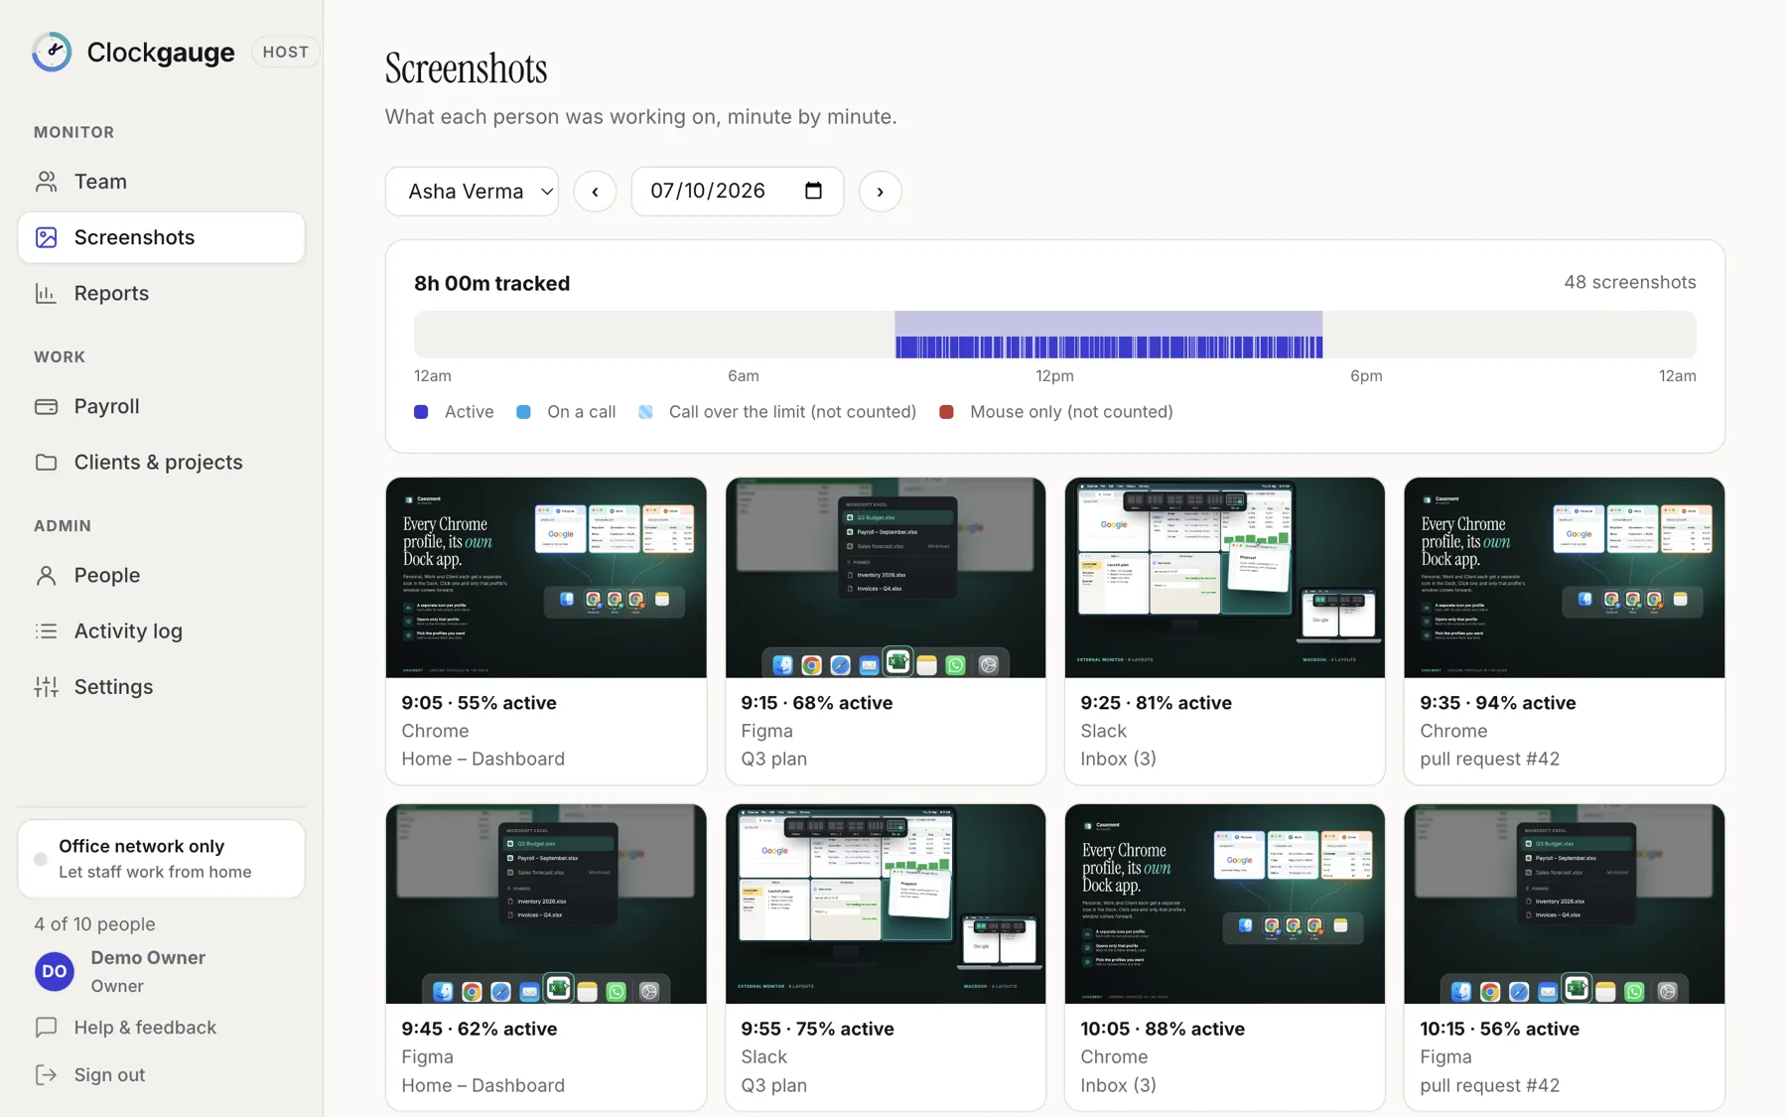Click the HOST badge
The width and height of the screenshot is (1787, 1117).
tap(286, 52)
